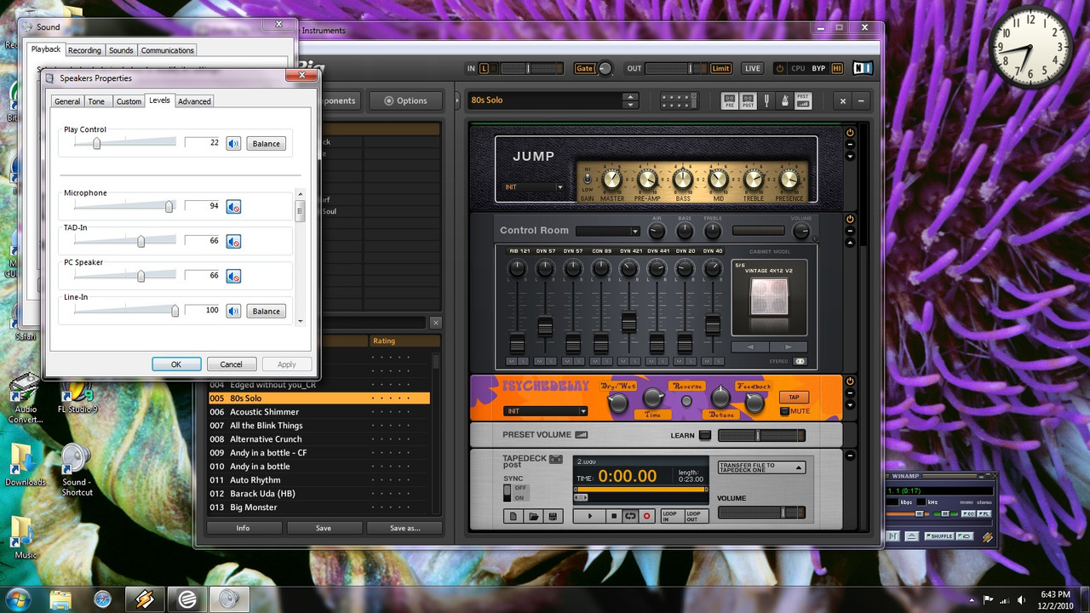This screenshot has width=1090, height=613.
Task: Mute the Line-In level
Action: (x=233, y=311)
